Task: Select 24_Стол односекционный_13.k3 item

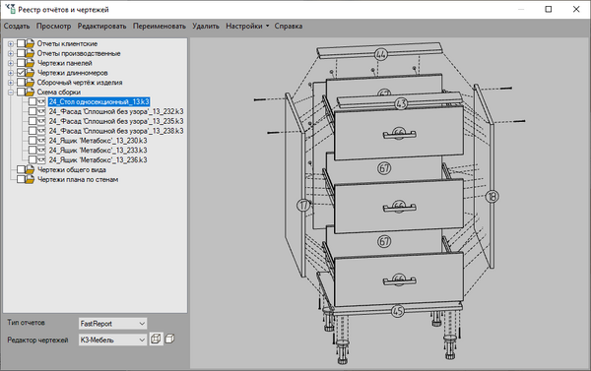Action: click(x=99, y=101)
